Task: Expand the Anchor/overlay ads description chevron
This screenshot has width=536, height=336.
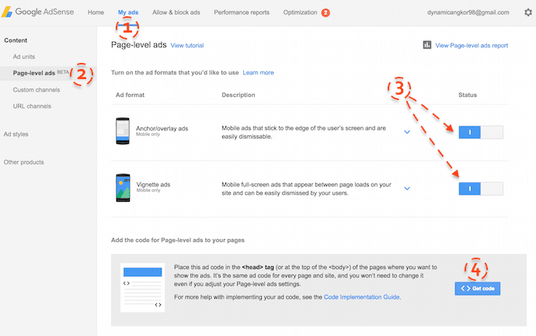Action: coord(407,132)
